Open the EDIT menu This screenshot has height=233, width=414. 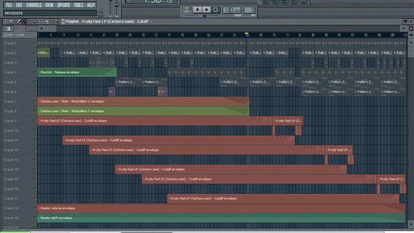[19, 5]
